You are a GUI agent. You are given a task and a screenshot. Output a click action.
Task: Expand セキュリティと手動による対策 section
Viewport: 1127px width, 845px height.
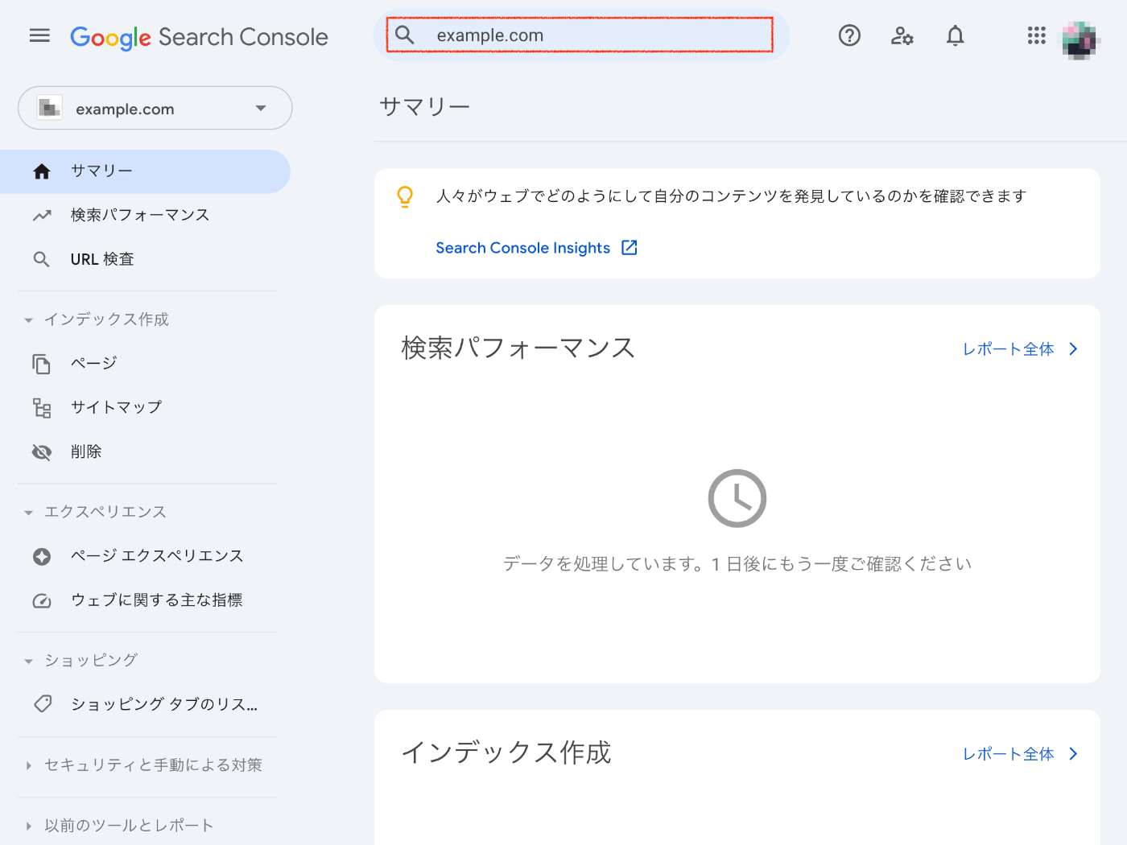(143, 765)
